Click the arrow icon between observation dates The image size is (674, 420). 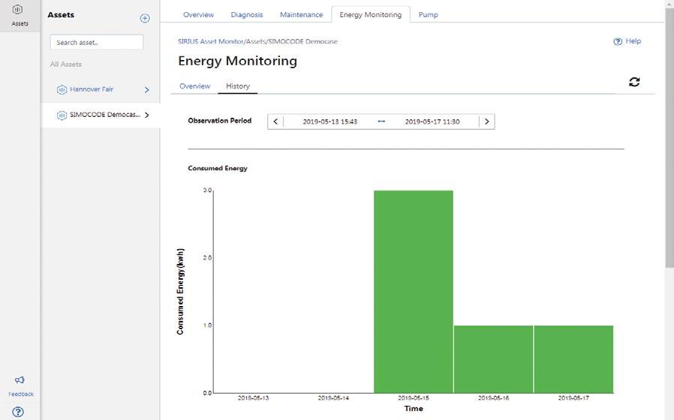[x=381, y=121]
